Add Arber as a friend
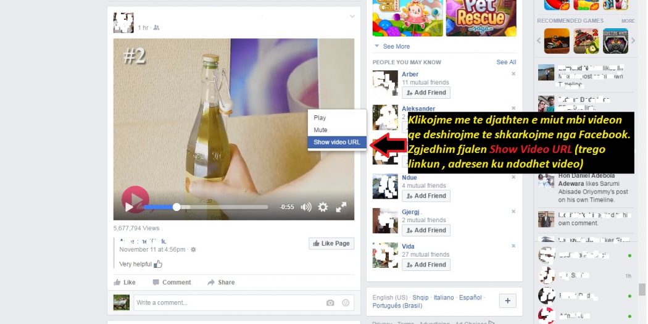 click(426, 93)
